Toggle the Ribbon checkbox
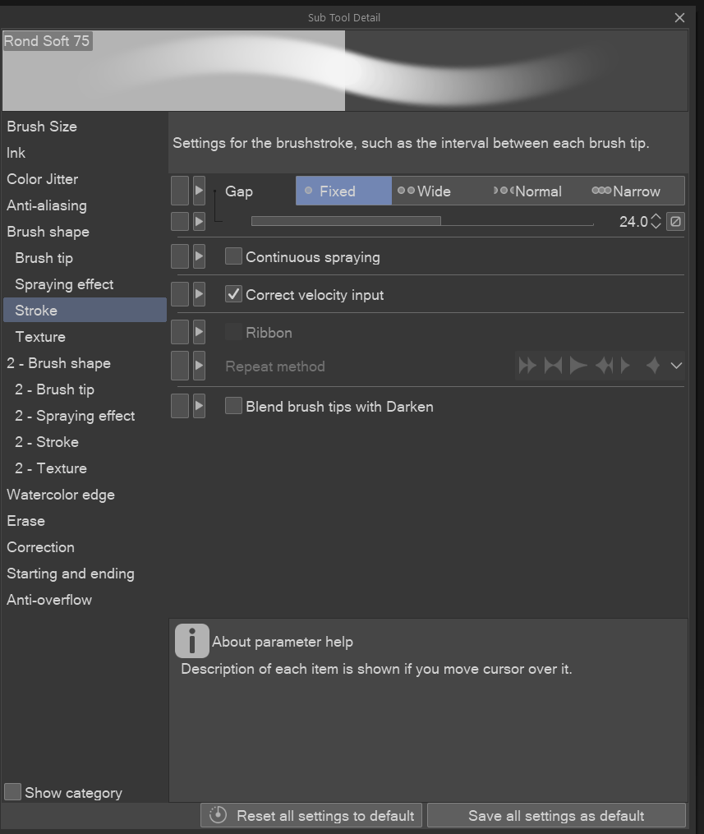 click(233, 332)
